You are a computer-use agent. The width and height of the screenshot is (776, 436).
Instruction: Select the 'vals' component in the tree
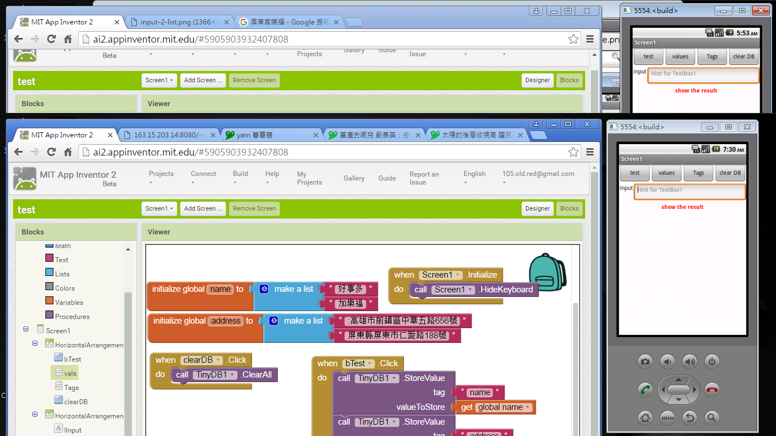point(70,373)
